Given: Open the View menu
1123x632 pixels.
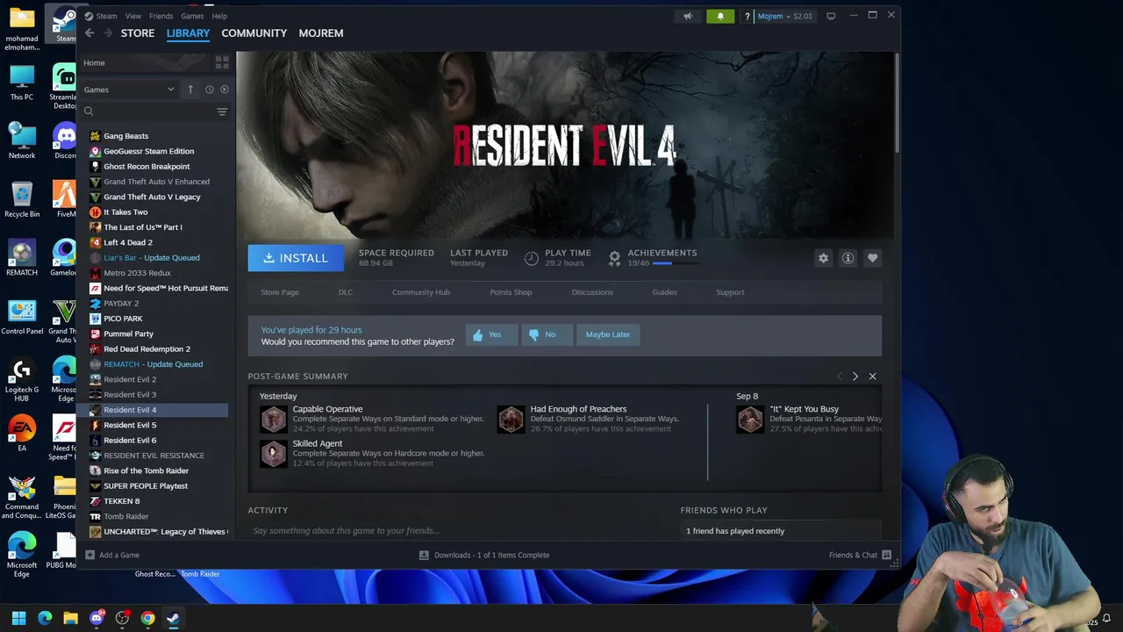Looking at the screenshot, I should 133,16.
